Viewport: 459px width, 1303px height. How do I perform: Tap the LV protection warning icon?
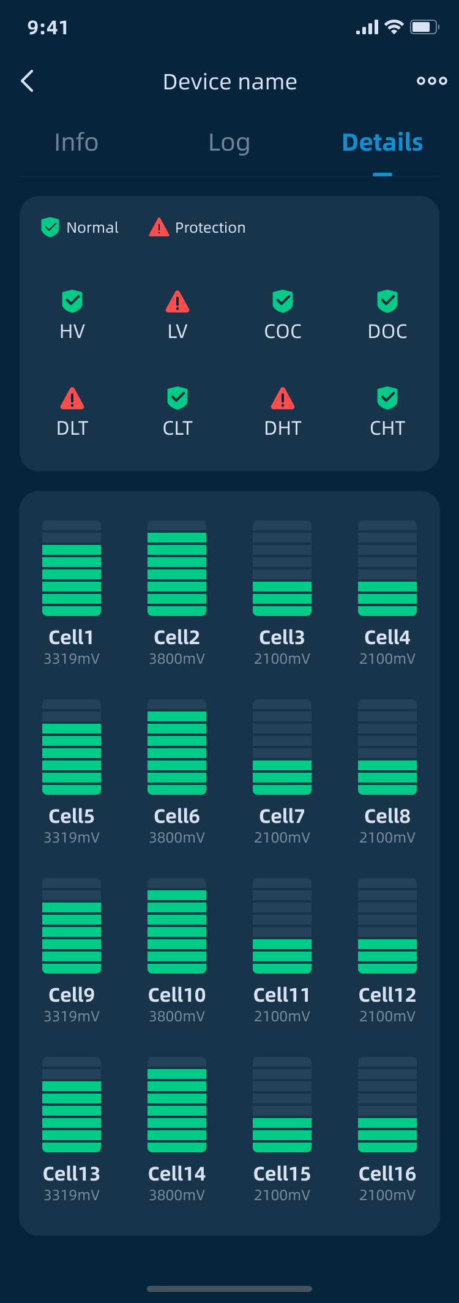(177, 301)
